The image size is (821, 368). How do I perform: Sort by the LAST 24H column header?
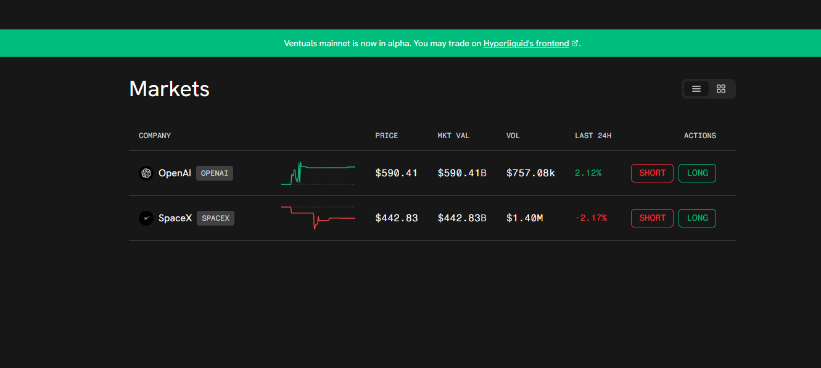point(593,136)
